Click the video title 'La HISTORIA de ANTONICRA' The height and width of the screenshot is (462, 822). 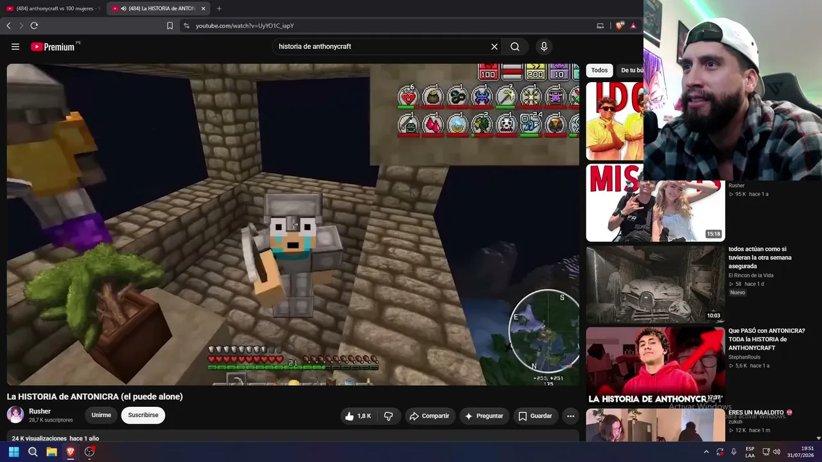pyautogui.click(x=95, y=397)
